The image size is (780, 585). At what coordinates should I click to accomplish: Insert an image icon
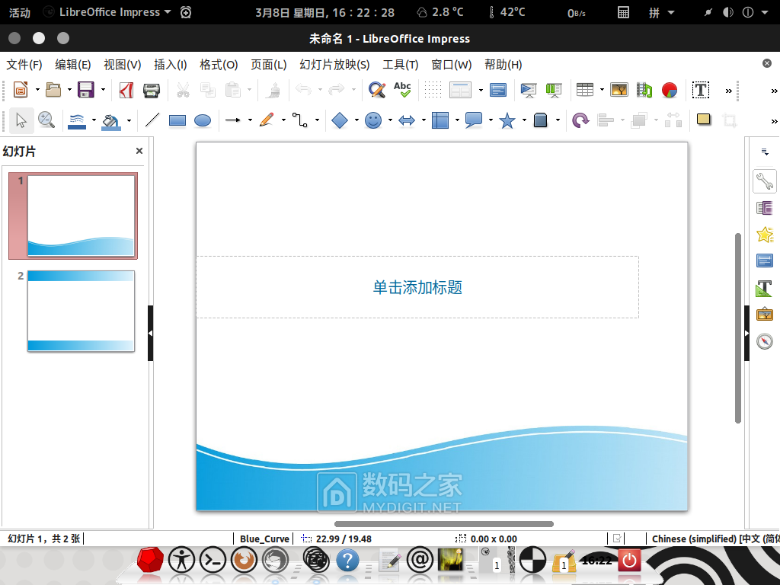(619, 90)
